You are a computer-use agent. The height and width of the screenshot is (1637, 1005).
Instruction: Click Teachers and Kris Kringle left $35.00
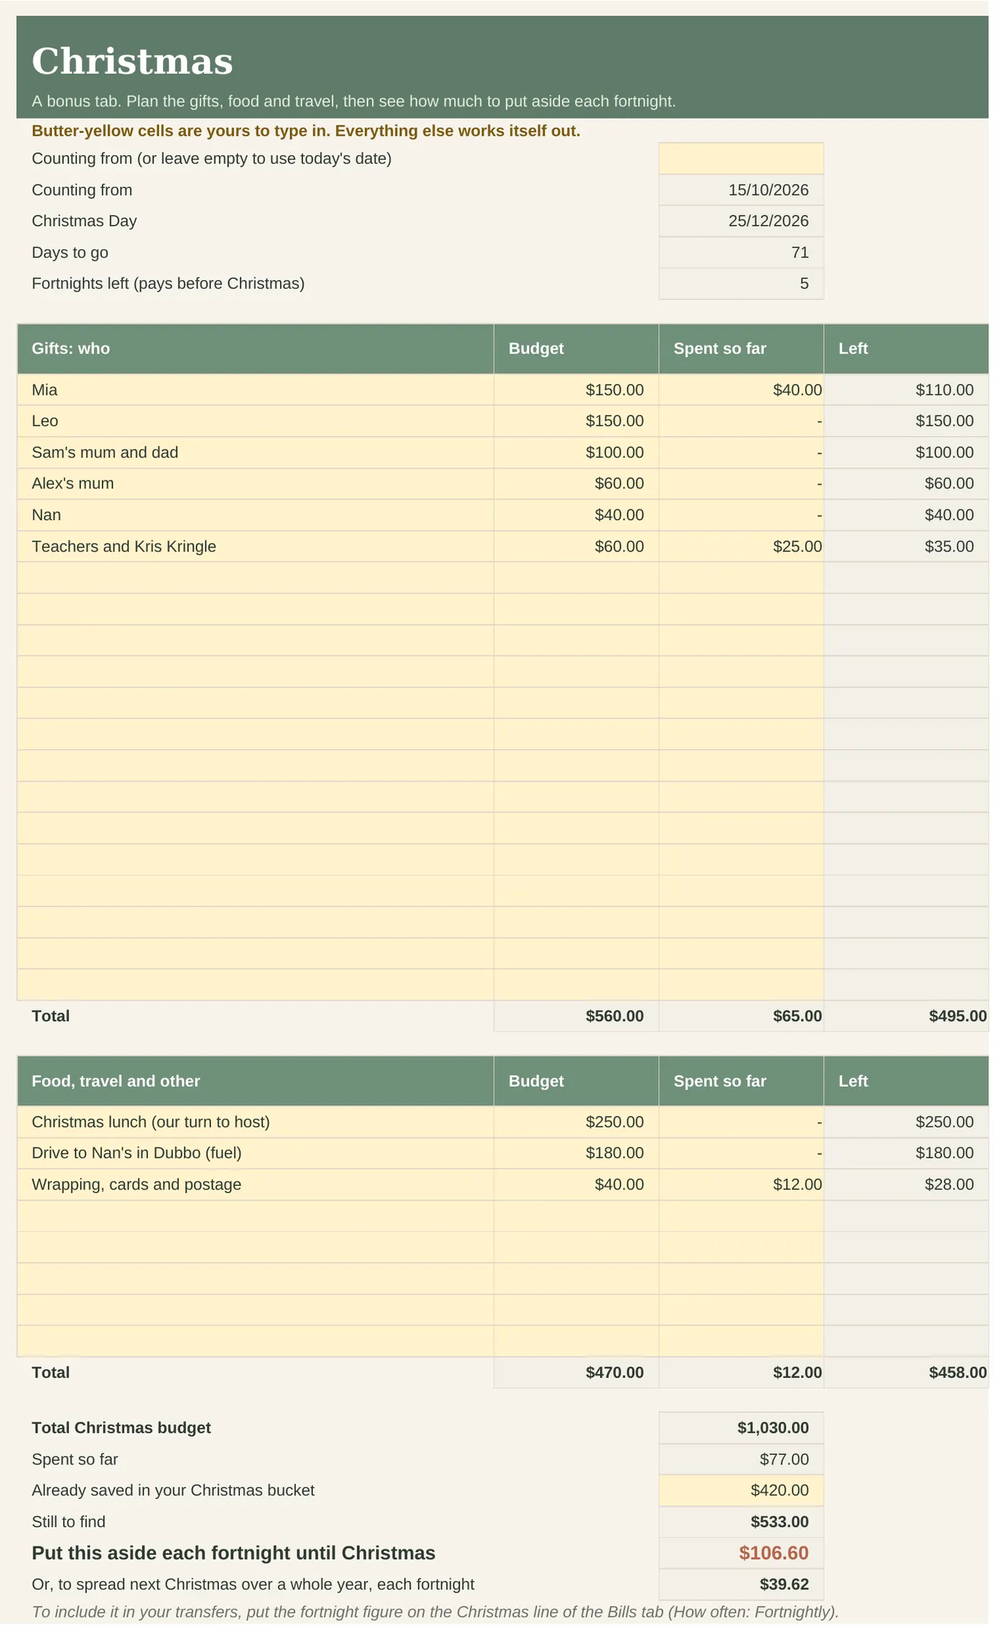pyautogui.click(x=906, y=547)
